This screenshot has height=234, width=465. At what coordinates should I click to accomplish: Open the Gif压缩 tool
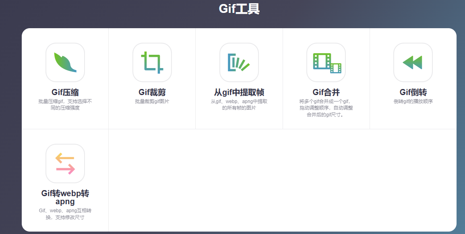pyautogui.click(x=65, y=92)
